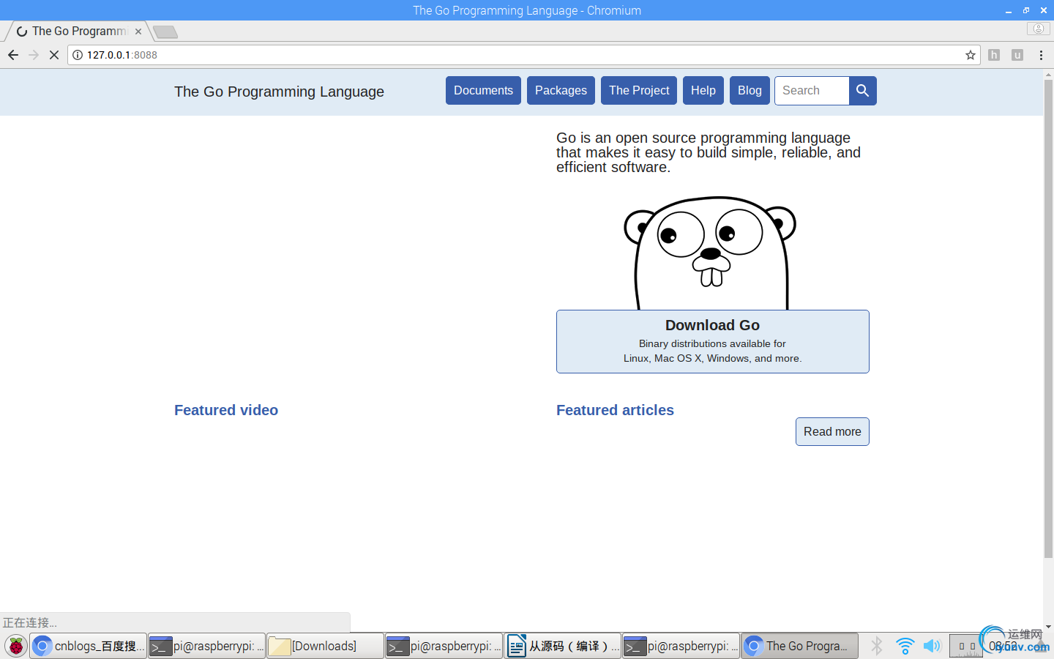This screenshot has width=1054, height=659.
Task: View site information icon in address bar
Action: (78, 55)
